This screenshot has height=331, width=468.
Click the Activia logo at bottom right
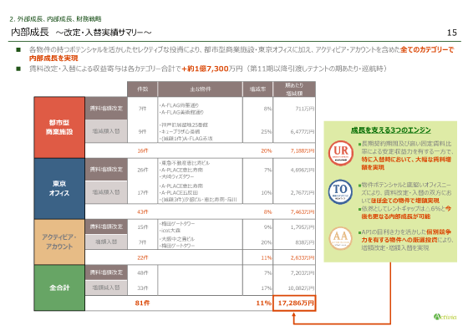[x=445, y=317]
